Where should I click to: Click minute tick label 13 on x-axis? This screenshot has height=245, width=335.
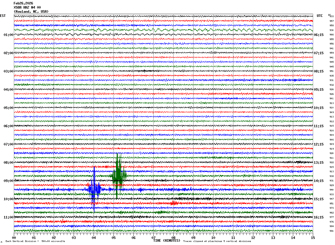tap(273, 238)
